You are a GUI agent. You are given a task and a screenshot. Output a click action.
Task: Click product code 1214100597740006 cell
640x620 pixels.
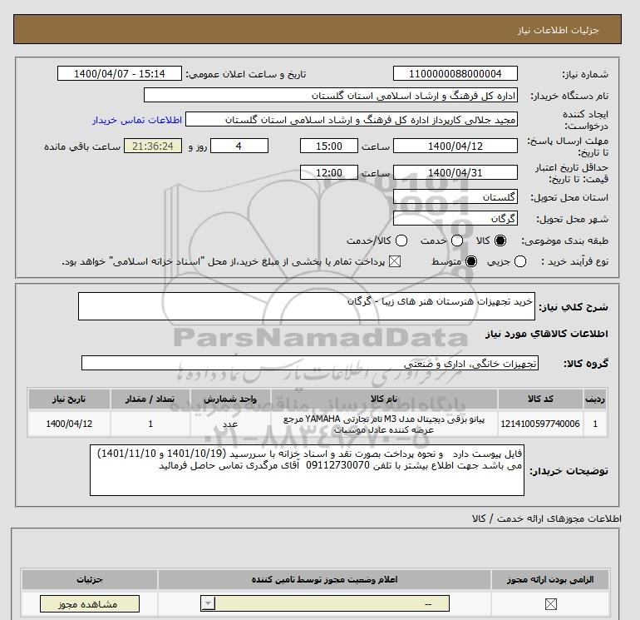[540, 424]
